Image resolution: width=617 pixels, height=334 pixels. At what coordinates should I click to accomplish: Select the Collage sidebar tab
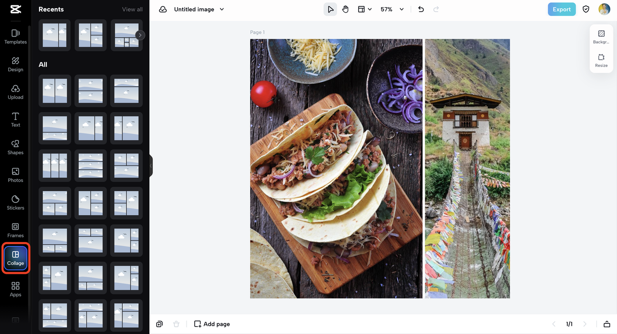15,258
